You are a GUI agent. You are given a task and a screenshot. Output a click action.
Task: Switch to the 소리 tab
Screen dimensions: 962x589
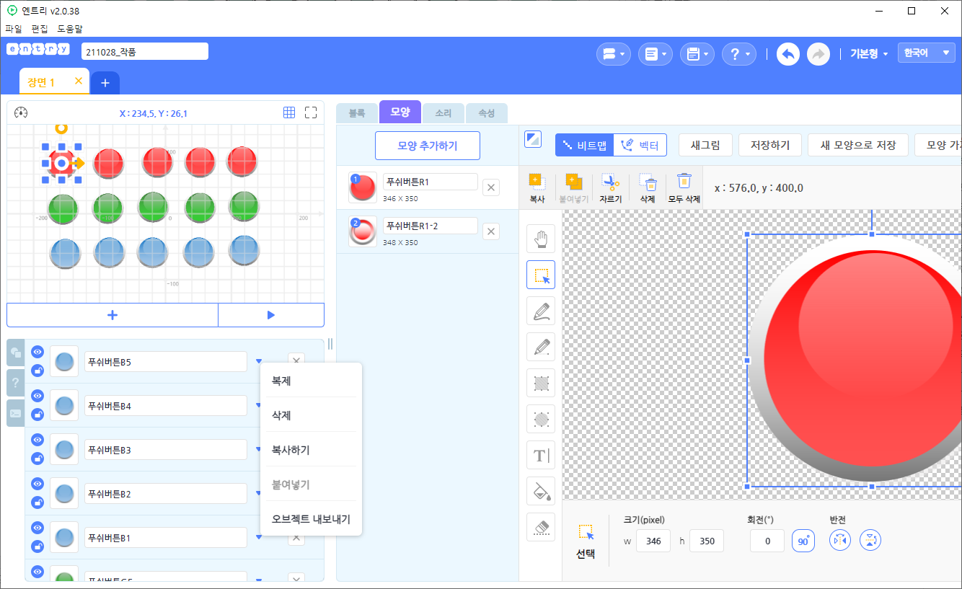click(443, 113)
